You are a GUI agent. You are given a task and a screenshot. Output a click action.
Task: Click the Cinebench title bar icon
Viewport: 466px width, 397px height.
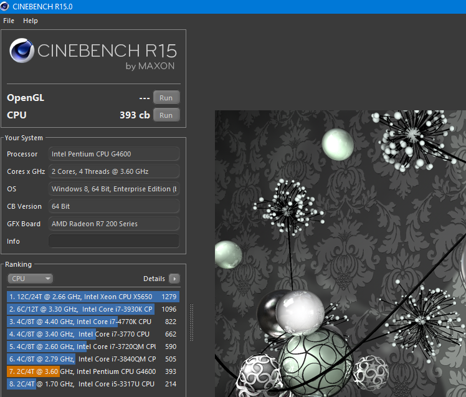pyautogui.click(x=5, y=6)
